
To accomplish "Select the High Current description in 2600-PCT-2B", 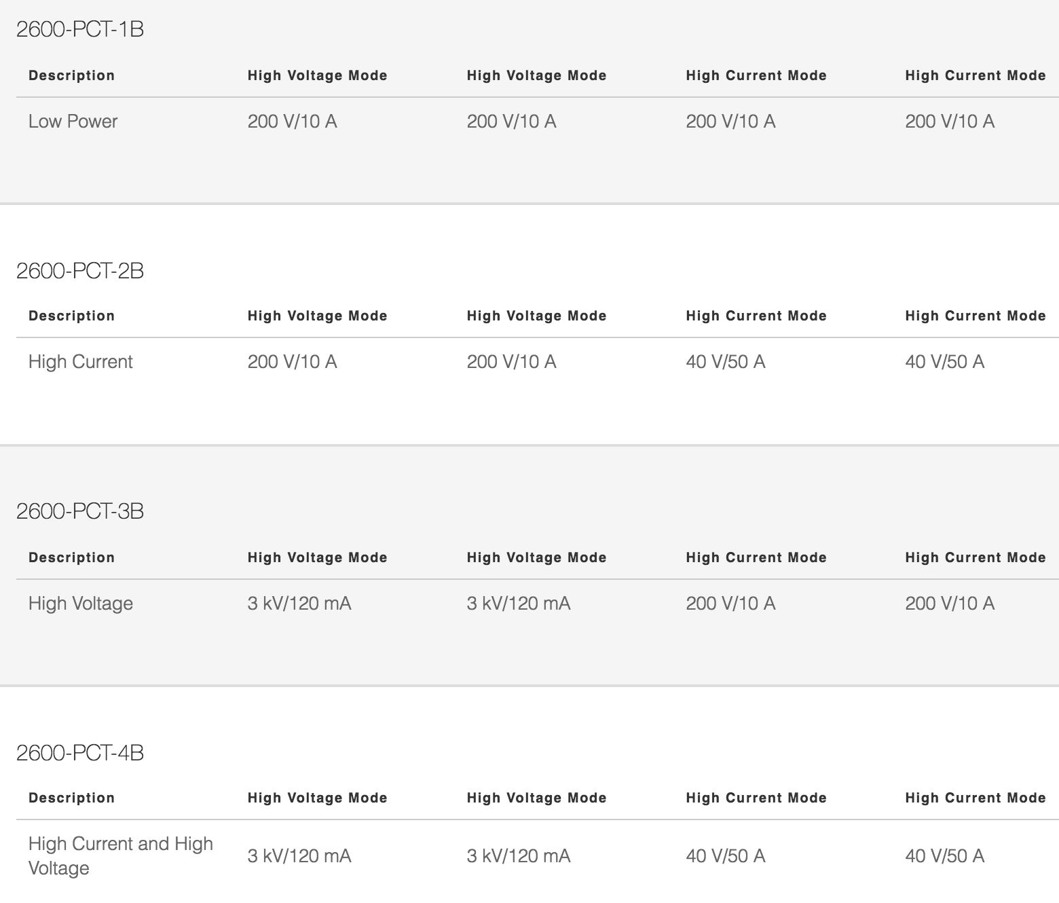I will pyautogui.click(x=81, y=362).
